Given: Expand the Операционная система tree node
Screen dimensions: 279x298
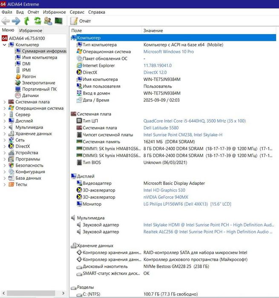Looking at the screenshot, I should point(5,108).
